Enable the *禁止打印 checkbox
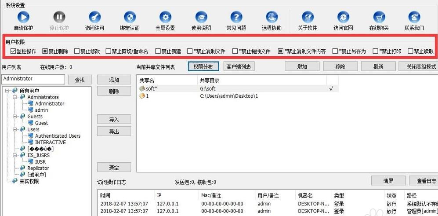Viewport: 438px width, 216px height. tap(376, 51)
